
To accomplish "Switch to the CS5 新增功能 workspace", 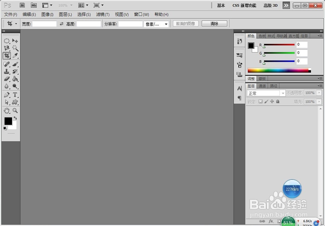I will [x=244, y=6].
